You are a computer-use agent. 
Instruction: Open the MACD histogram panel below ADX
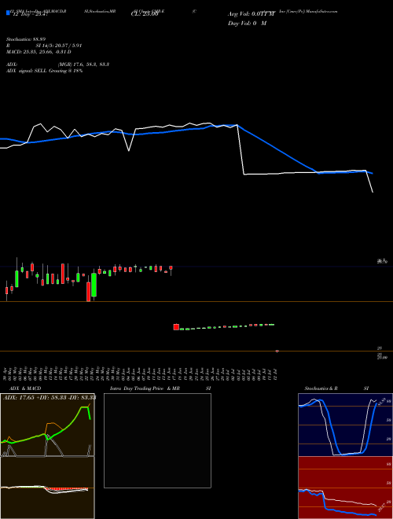(x=47, y=488)
